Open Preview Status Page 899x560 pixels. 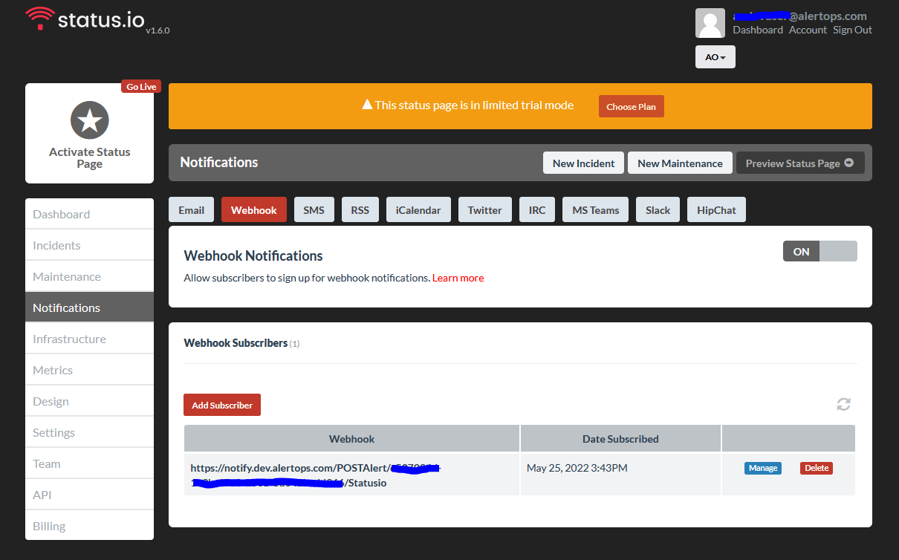[799, 163]
